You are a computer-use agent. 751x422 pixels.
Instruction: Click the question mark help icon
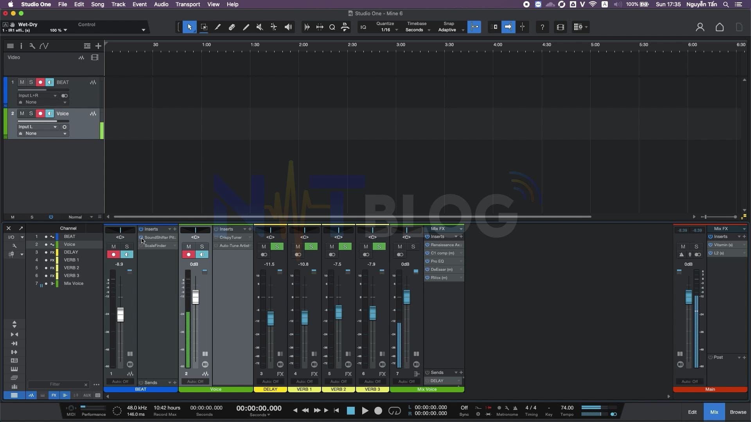(542, 27)
